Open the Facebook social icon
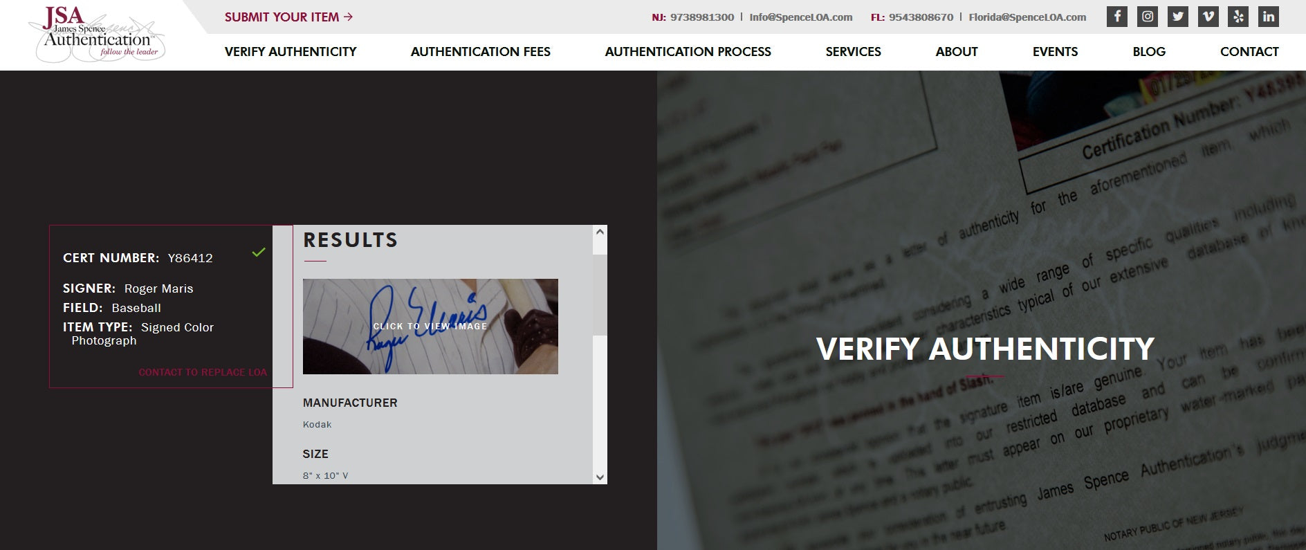The width and height of the screenshot is (1306, 550). click(1116, 17)
